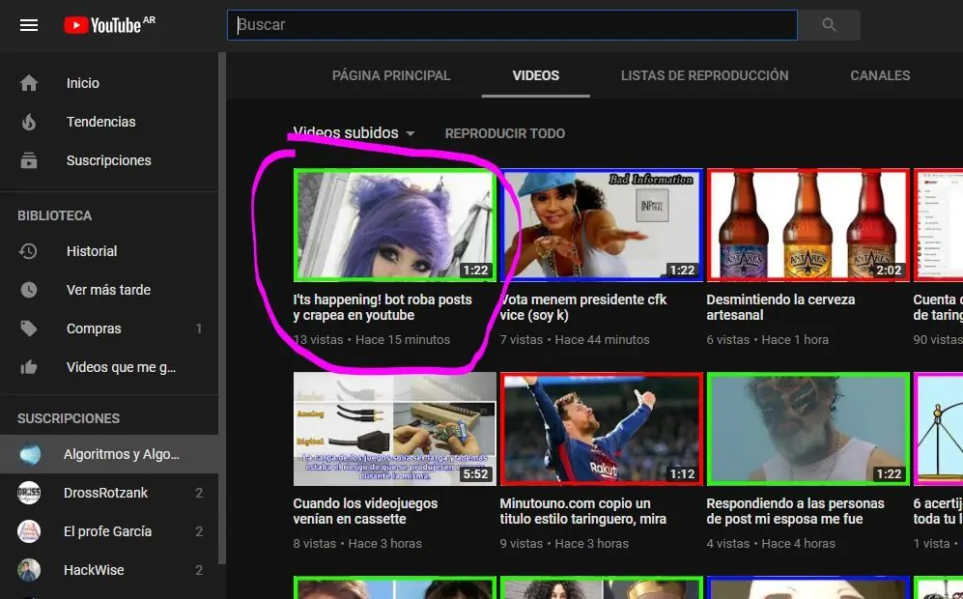Screen dimensions: 963x599
Task: Click the Ver más tarde icon
Action: [30, 290]
